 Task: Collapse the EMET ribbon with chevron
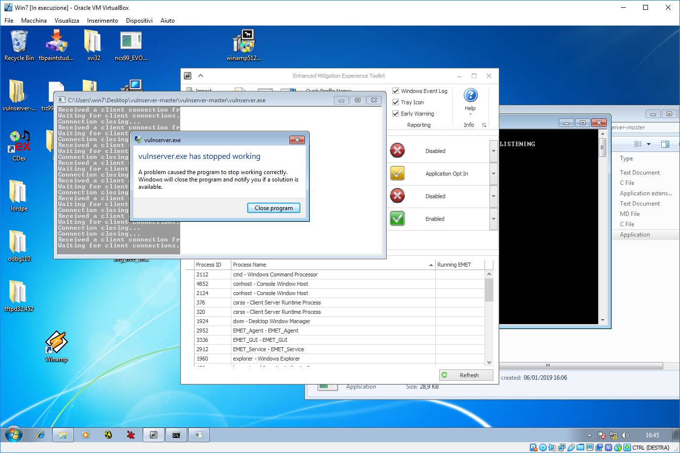[x=200, y=76]
